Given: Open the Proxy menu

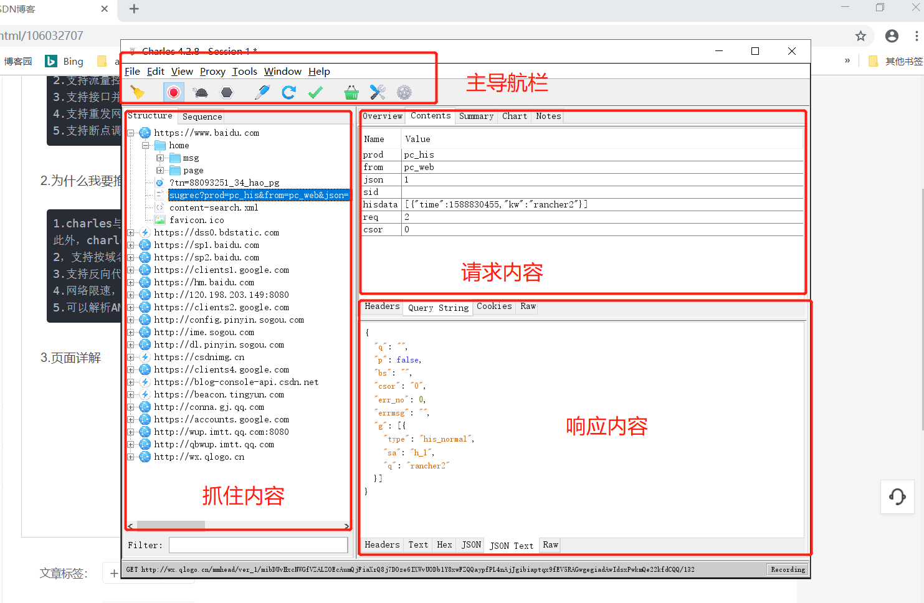Looking at the screenshot, I should [x=212, y=72].
